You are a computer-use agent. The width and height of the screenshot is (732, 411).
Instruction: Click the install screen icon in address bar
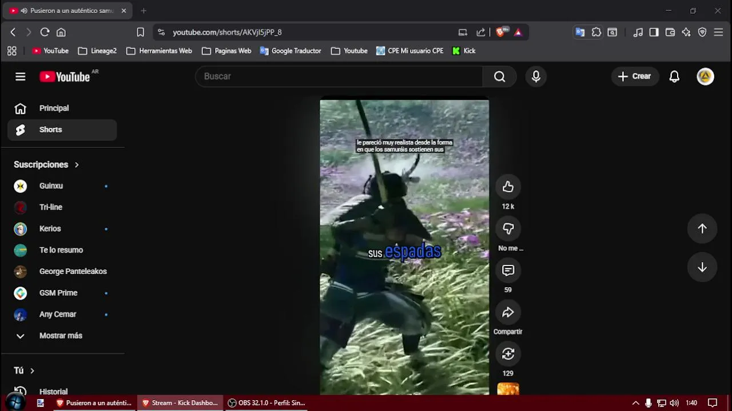(x=463, y=33)
